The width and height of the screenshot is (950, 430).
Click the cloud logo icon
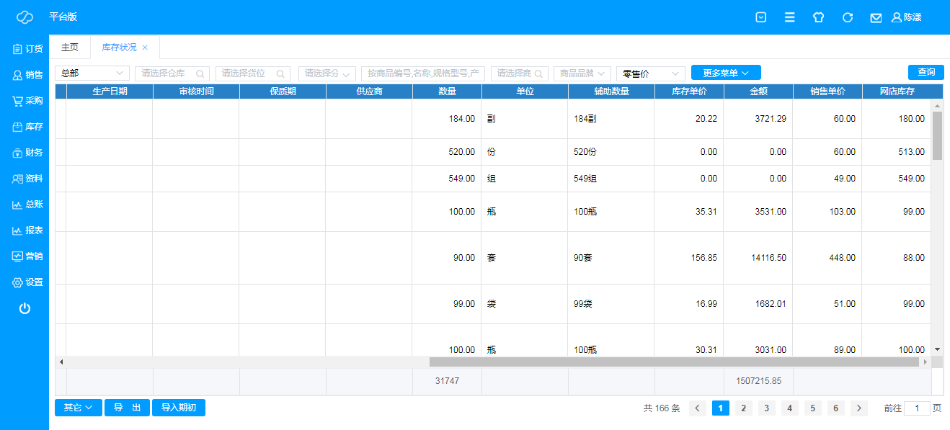(x=25, y=17)
